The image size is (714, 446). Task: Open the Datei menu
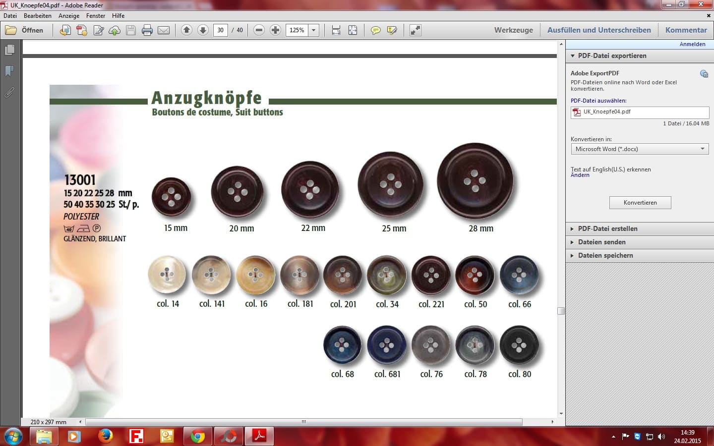pyautogui.click(x=10, y=16)
